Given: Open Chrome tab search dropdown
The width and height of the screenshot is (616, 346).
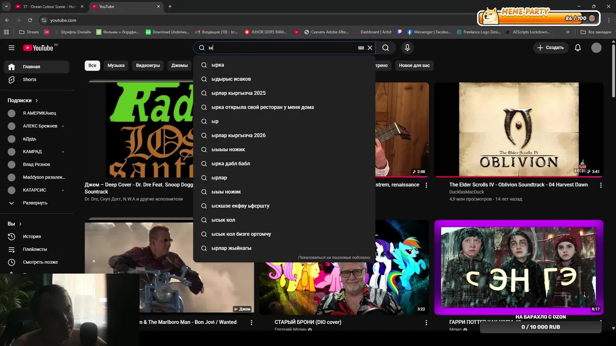Looking at the screenshot, I should coord(6,7).
